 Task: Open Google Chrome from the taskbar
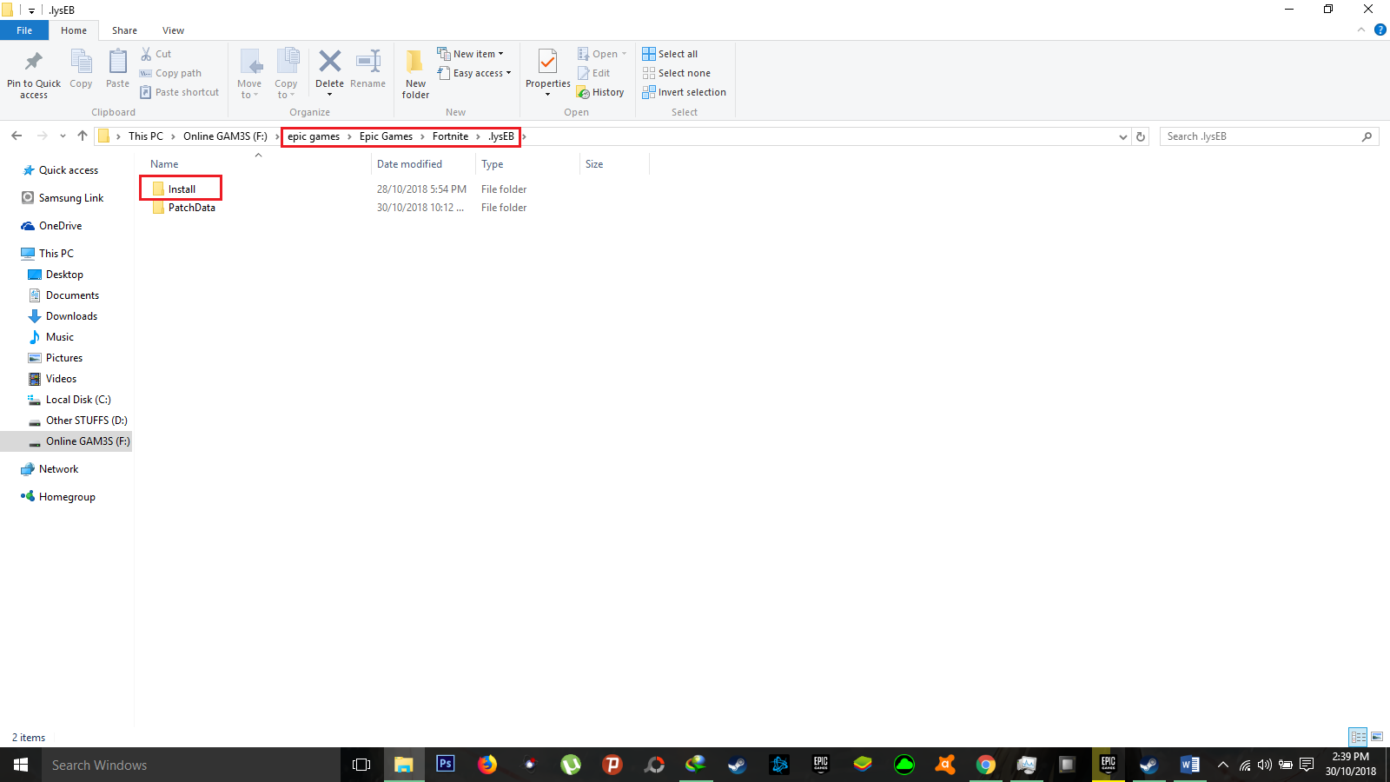pos(986,765)
